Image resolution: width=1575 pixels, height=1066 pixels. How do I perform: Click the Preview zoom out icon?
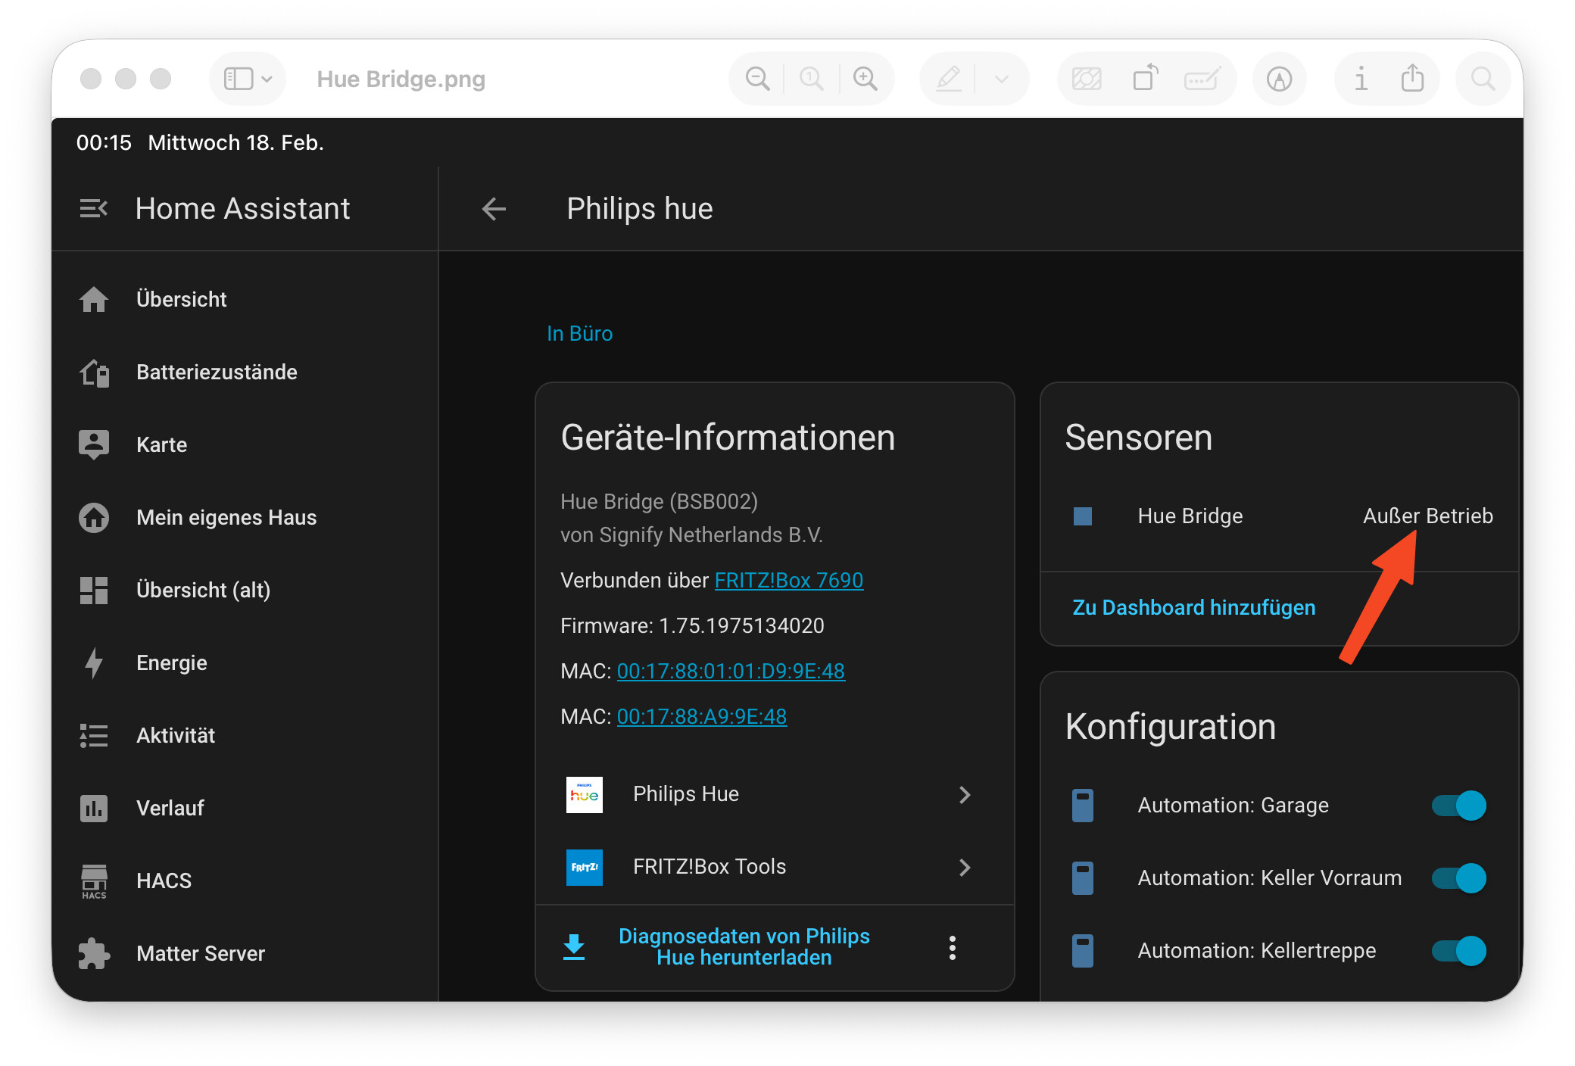[x=757, y=79]
